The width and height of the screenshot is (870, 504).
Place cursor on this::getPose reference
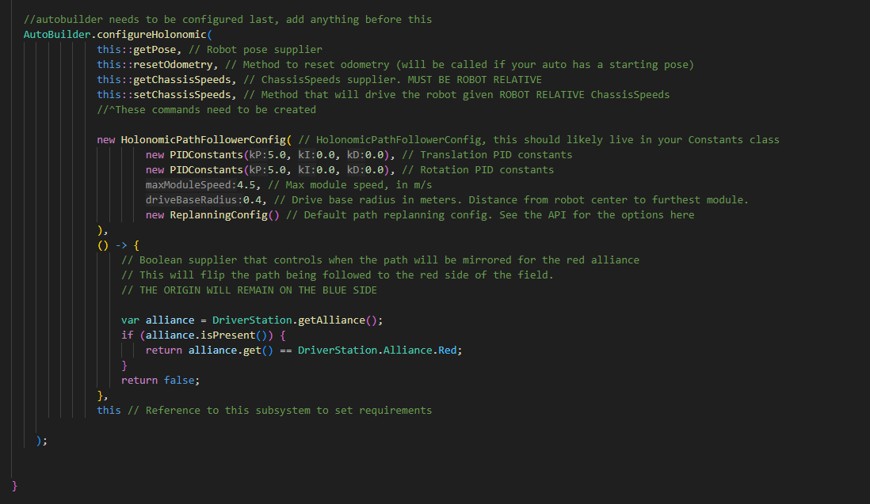[136, 49]
